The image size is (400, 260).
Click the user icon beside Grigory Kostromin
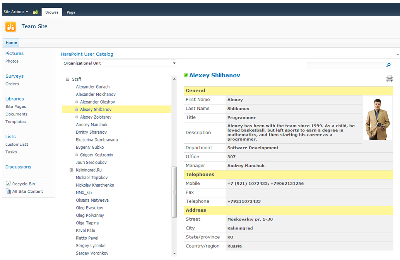click(77, 155)
